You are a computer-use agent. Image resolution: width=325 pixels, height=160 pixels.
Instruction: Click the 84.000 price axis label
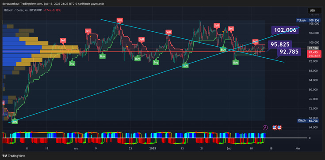pyautogui.click(x=314, y=80)
